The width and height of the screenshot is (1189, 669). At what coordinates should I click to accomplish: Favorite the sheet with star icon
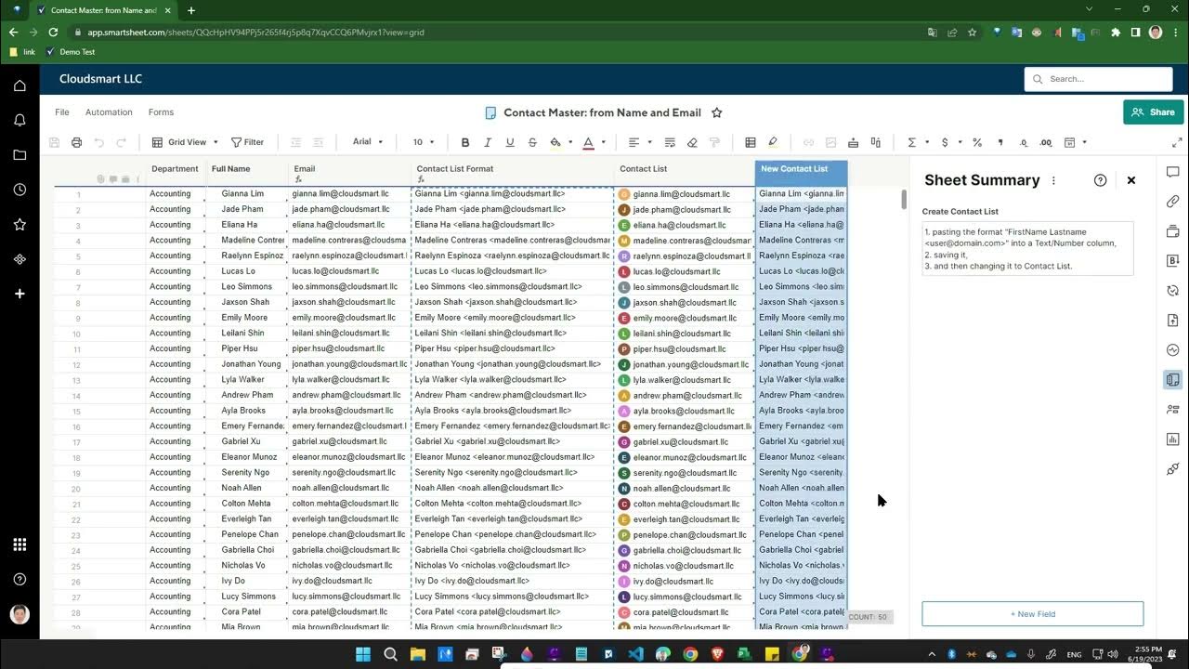pos(717,112)
